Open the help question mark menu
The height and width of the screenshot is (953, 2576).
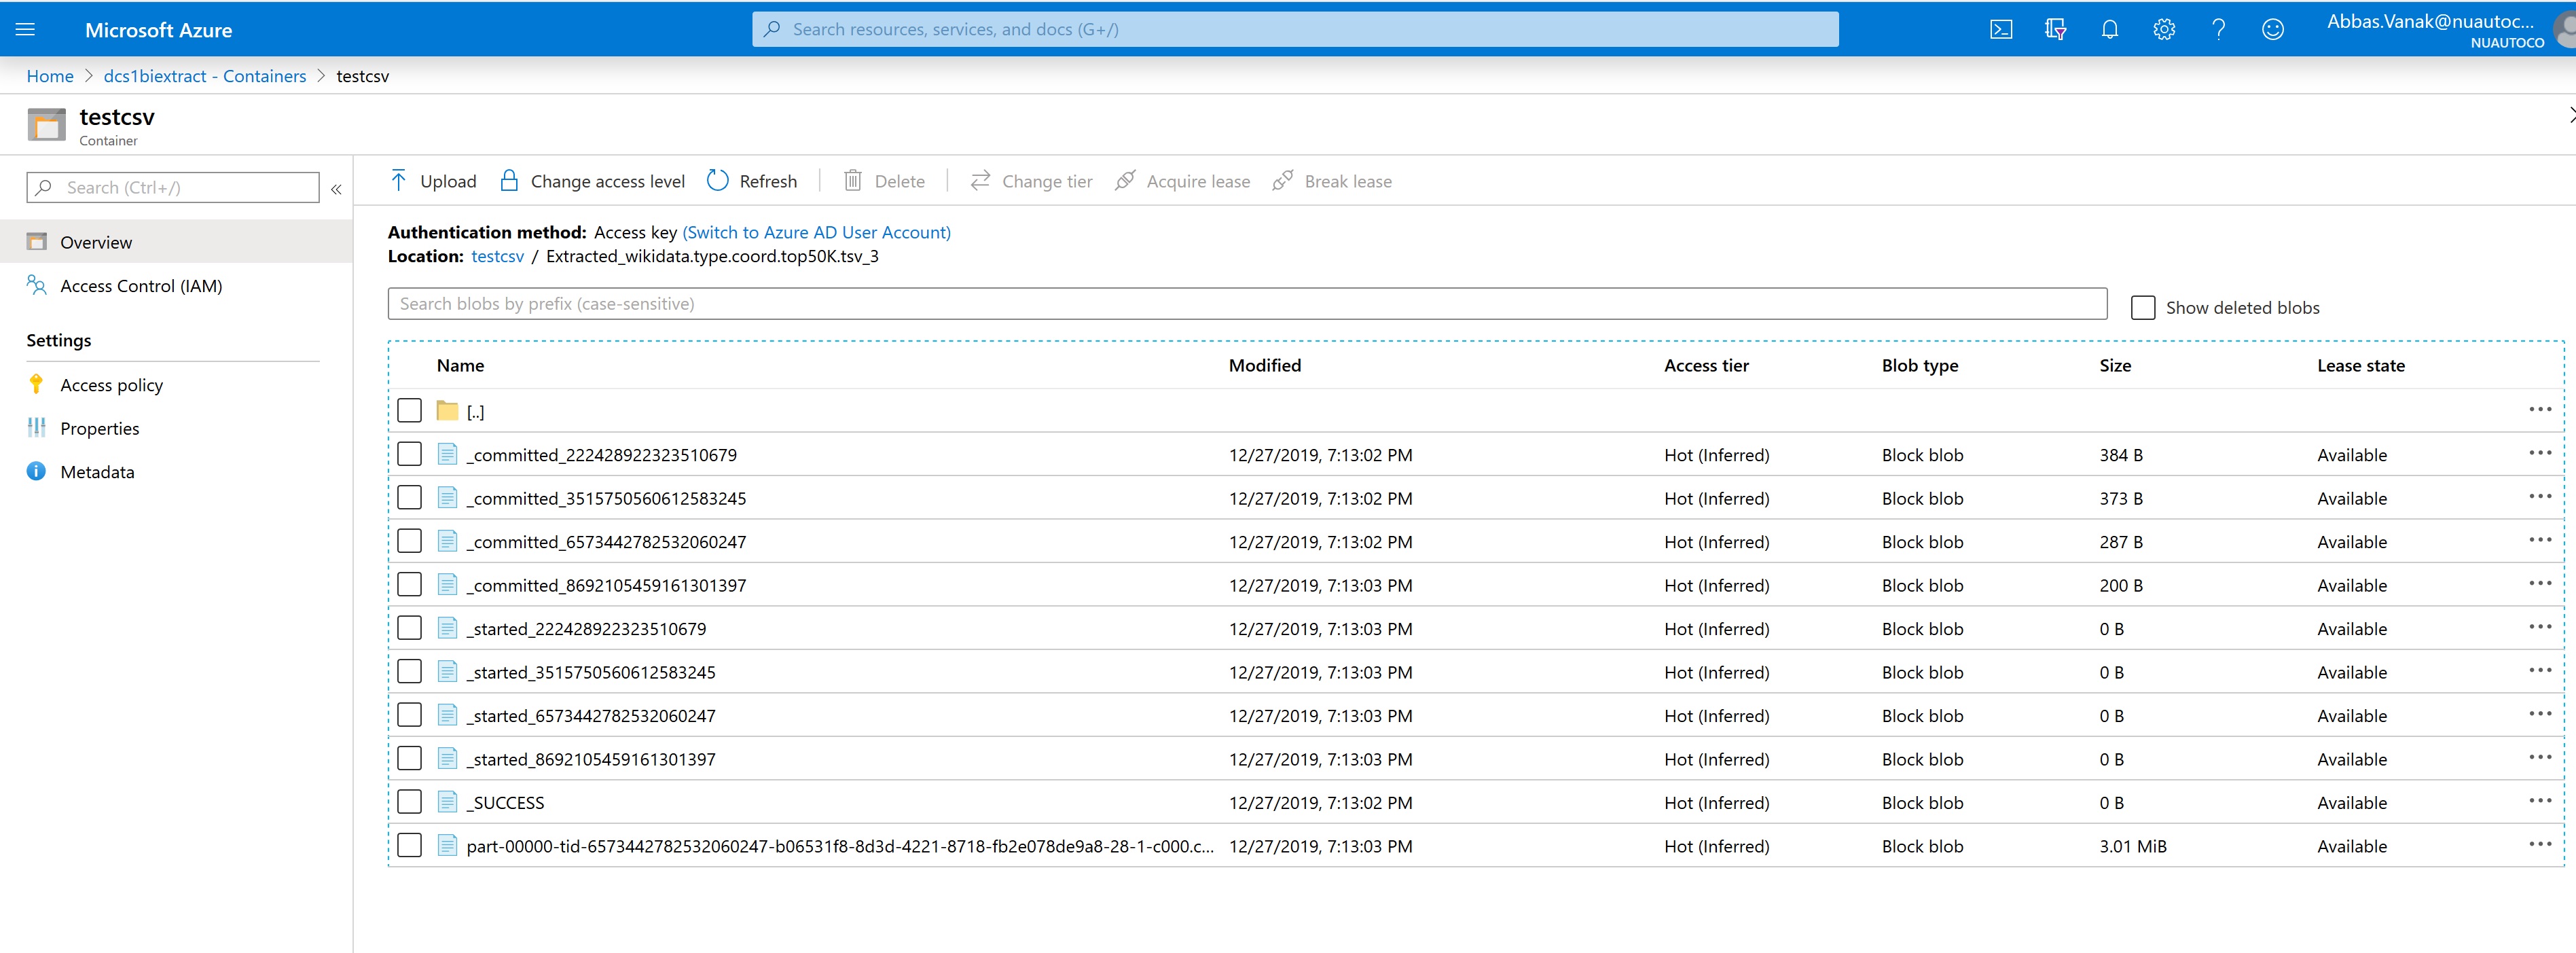tap(2218, 28)
